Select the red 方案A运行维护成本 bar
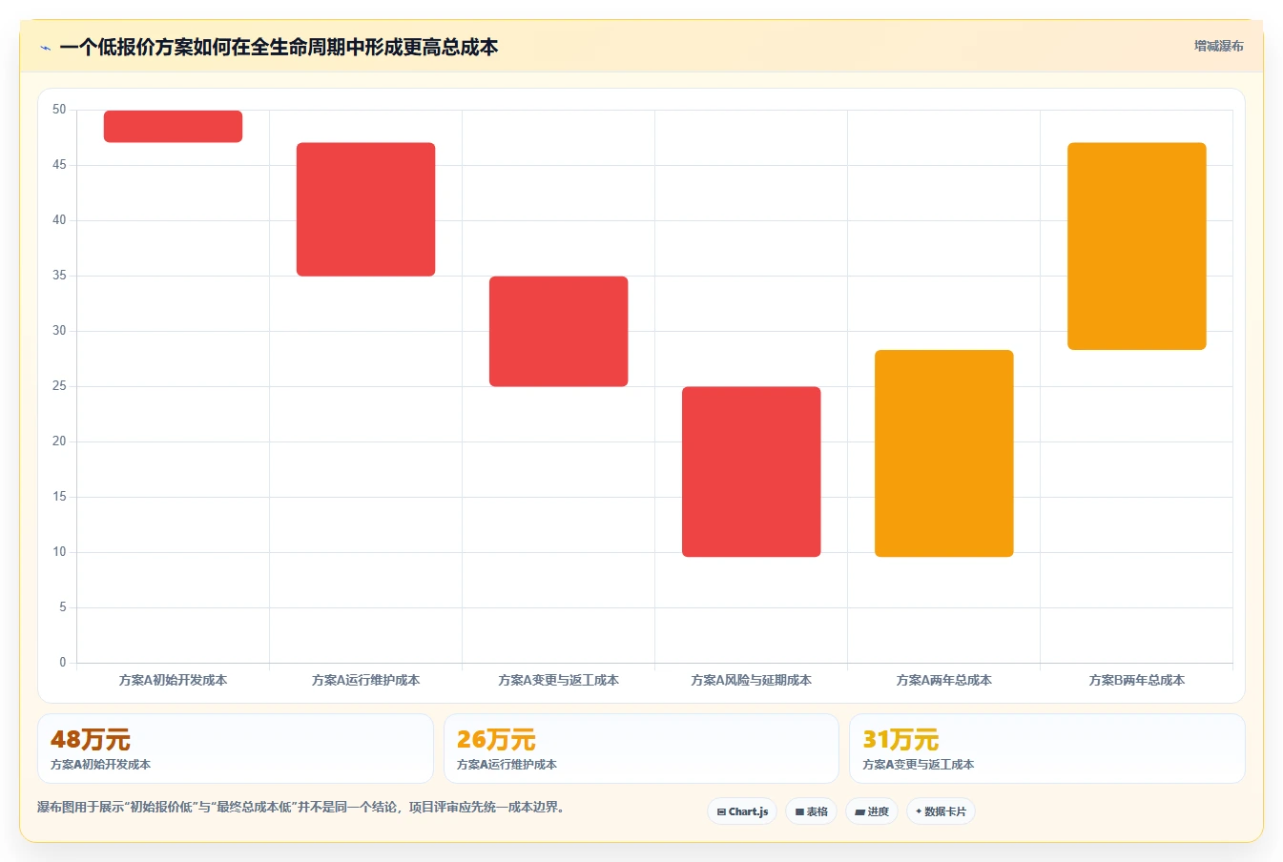1283x862 pixels. point(365,210)
